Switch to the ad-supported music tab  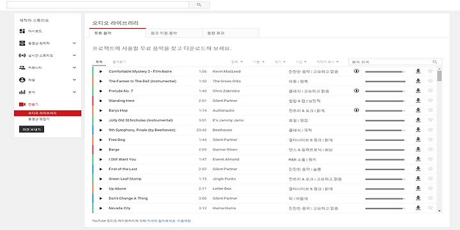click(x=174, y=33)
